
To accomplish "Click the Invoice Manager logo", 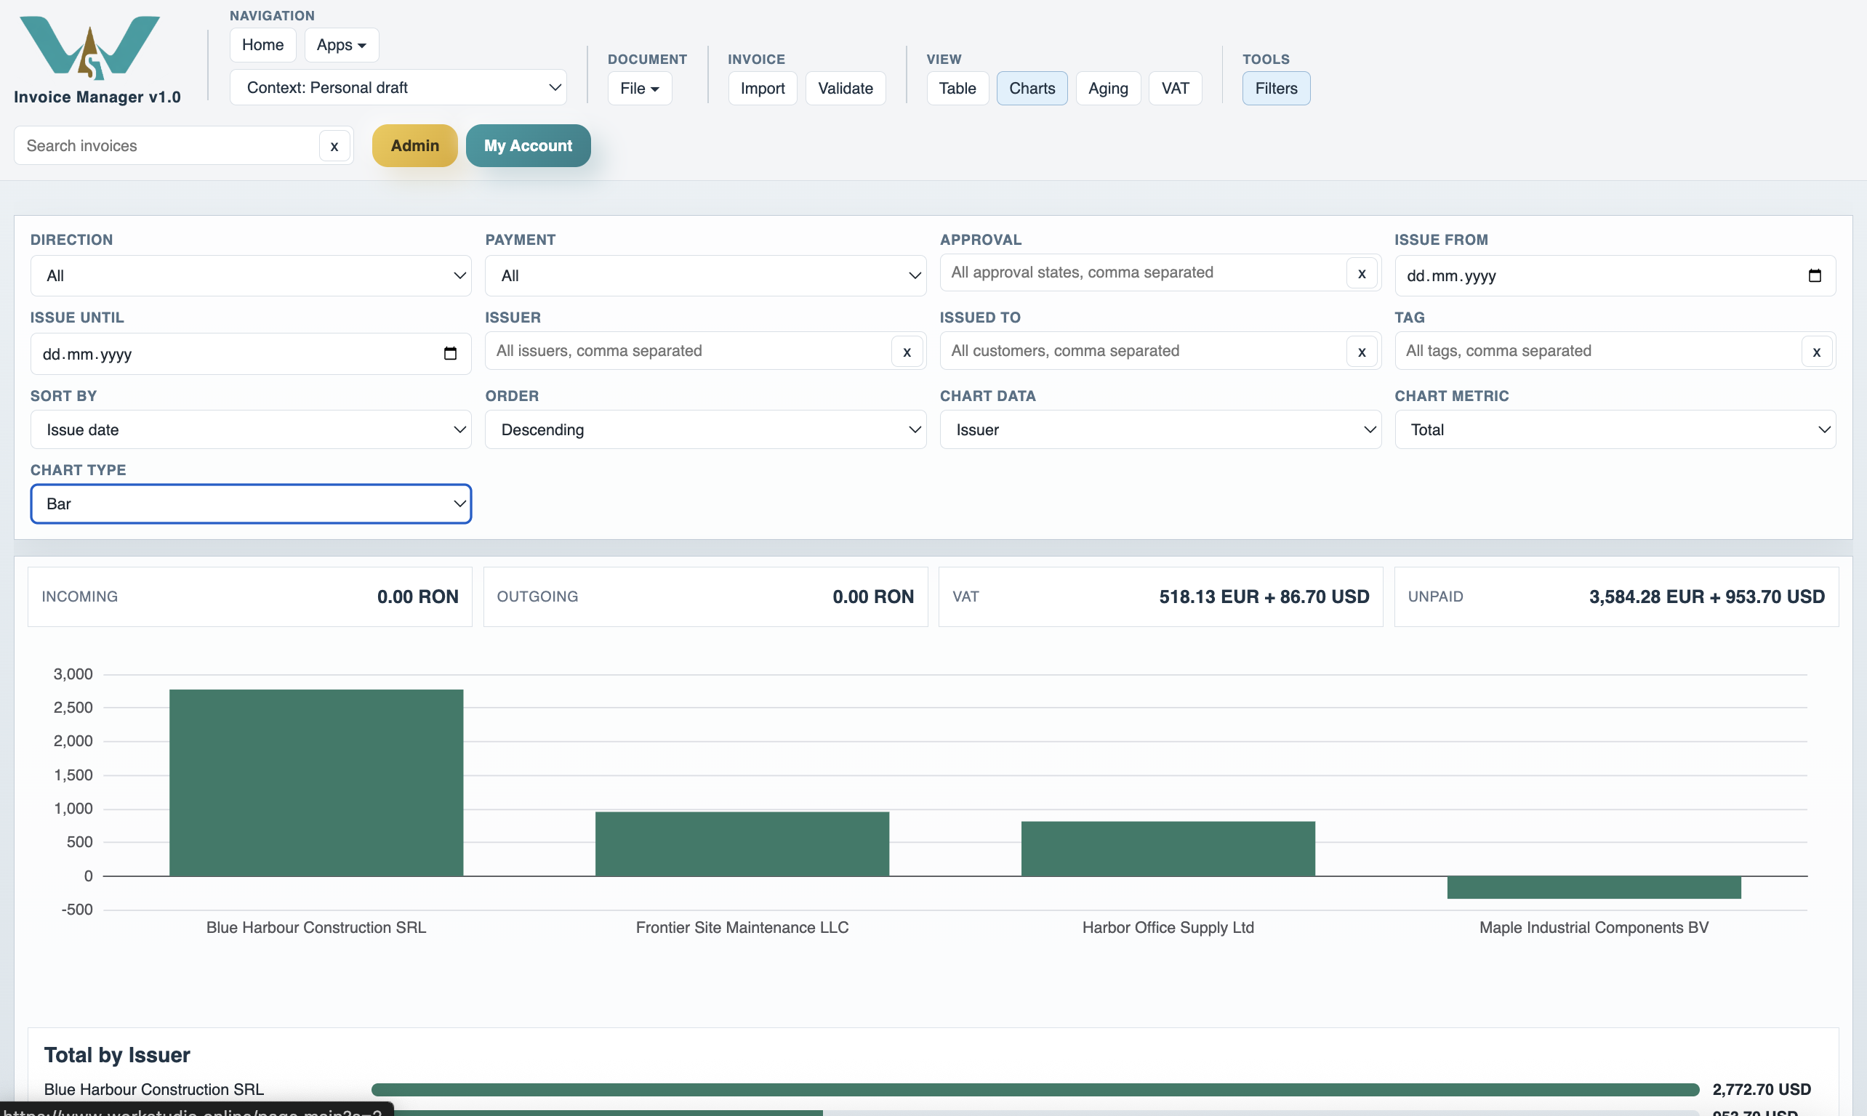I will point(89,47).
